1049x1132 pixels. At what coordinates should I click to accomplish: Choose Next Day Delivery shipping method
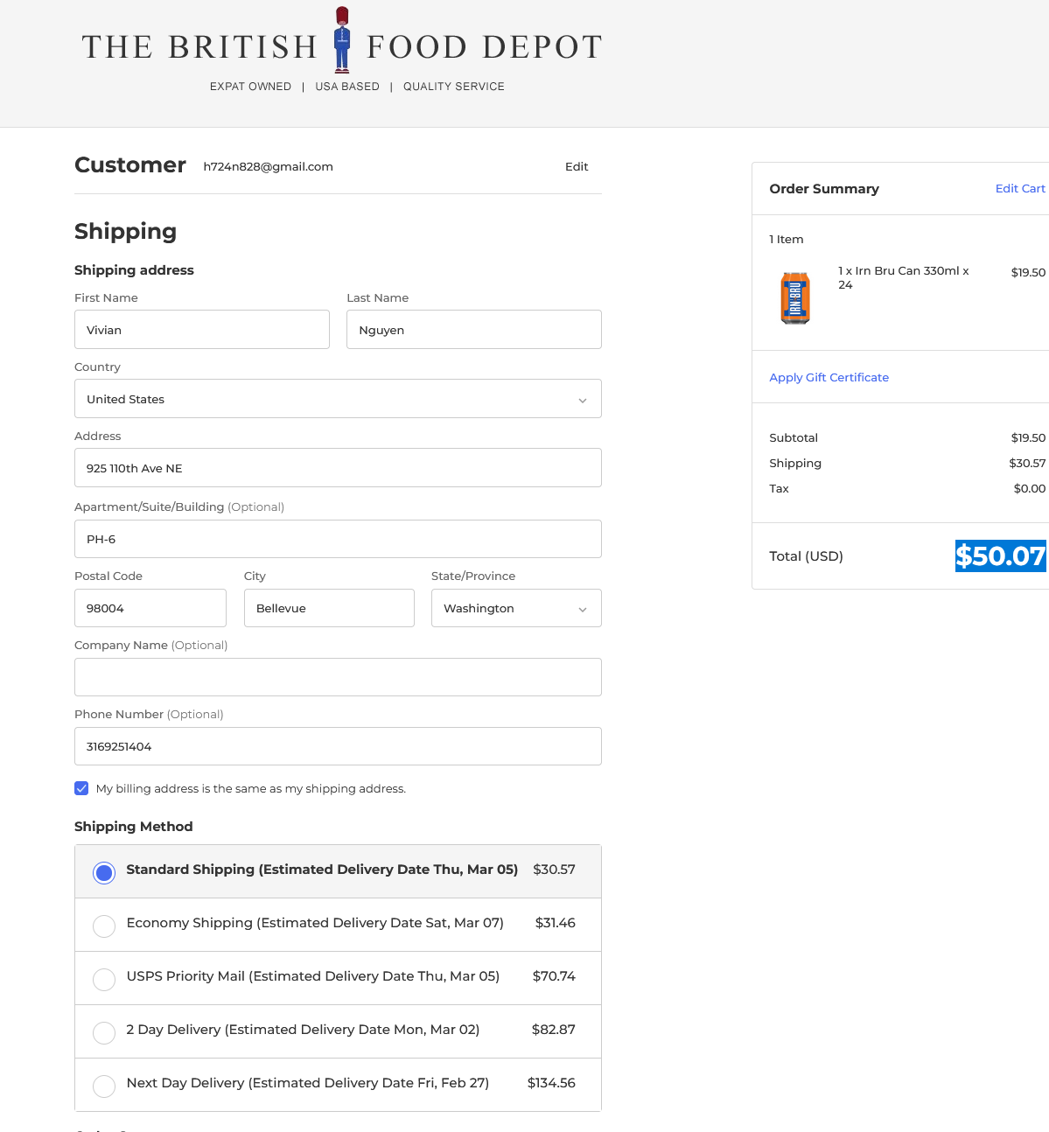104,1086
